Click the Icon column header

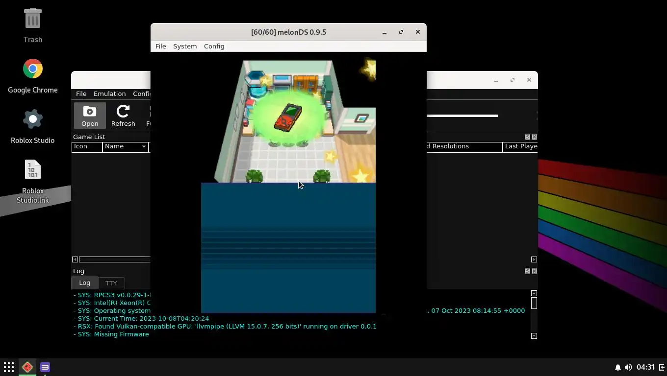87,146
